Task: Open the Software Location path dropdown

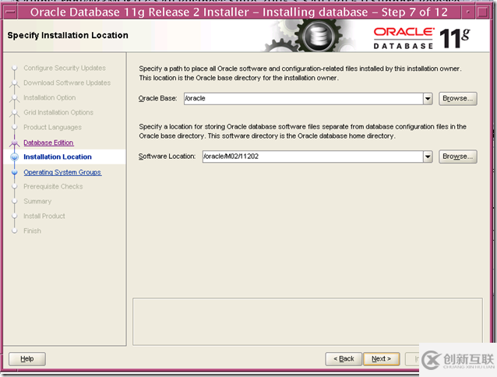Action: [428, 157]
